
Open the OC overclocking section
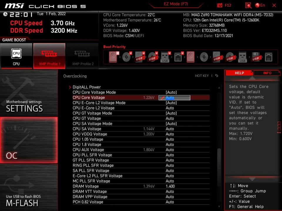(29, 140)
